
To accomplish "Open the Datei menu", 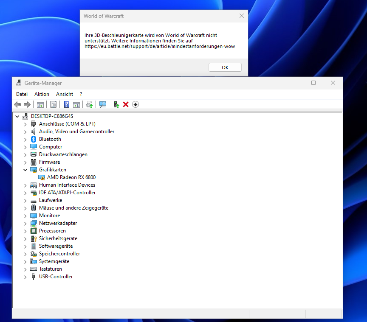I will coord(22,94).
